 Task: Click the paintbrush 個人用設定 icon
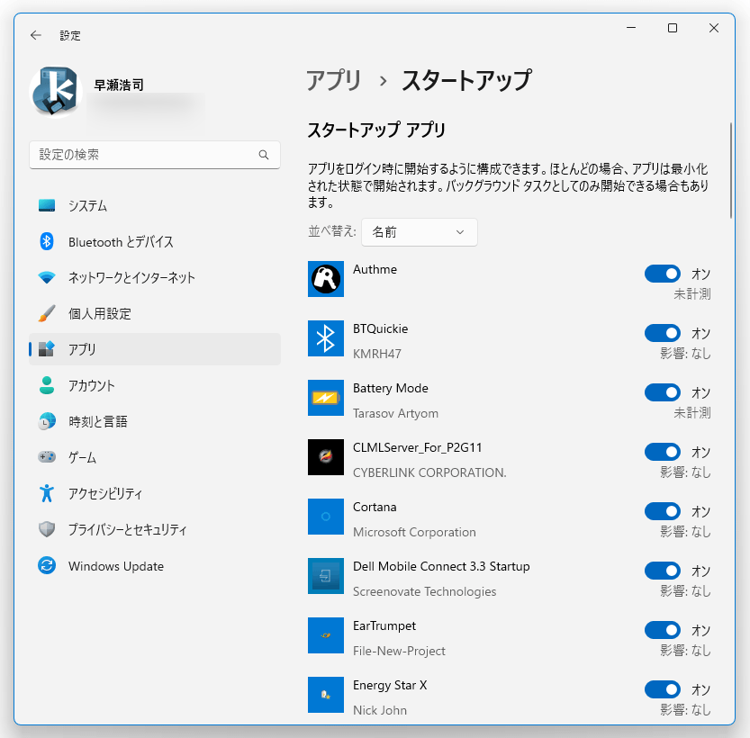click(x=47, y=313)
